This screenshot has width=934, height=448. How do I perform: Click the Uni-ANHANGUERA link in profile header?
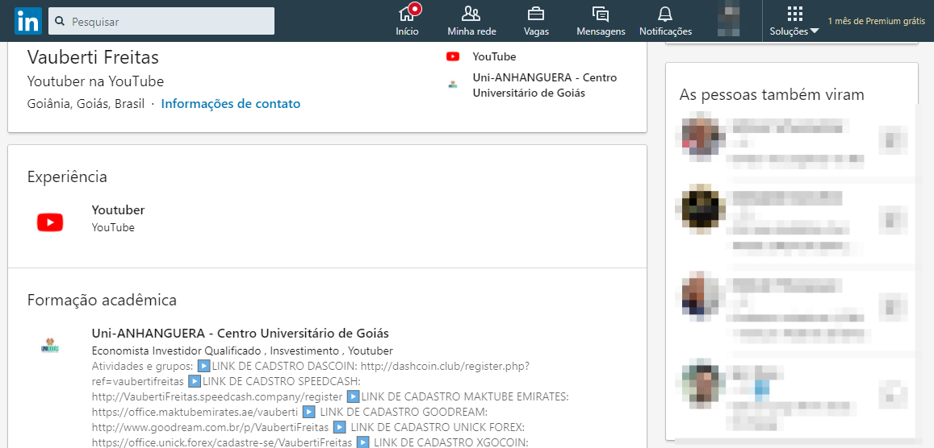544,85
